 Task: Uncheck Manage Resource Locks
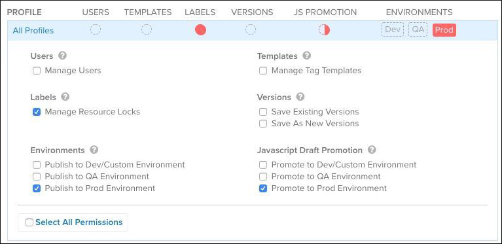(37, 112)
